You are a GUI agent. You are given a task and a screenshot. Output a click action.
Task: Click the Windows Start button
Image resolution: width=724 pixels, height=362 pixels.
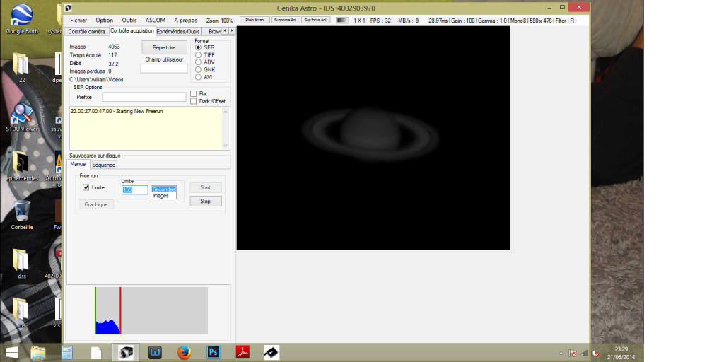point(12,352)
